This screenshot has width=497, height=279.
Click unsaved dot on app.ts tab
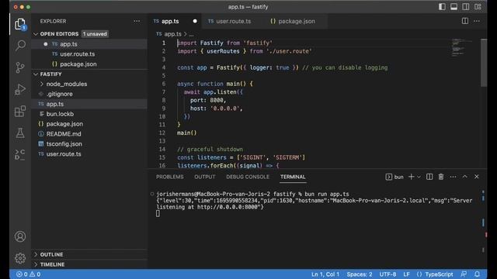[195, 21]
